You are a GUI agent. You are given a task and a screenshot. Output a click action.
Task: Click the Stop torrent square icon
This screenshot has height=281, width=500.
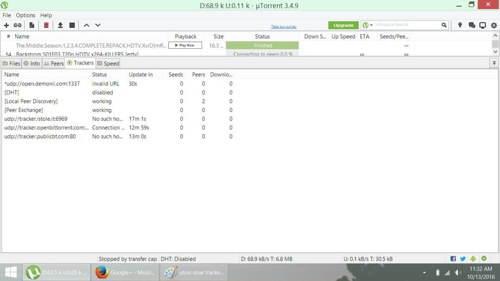click(x=72, y=25)
